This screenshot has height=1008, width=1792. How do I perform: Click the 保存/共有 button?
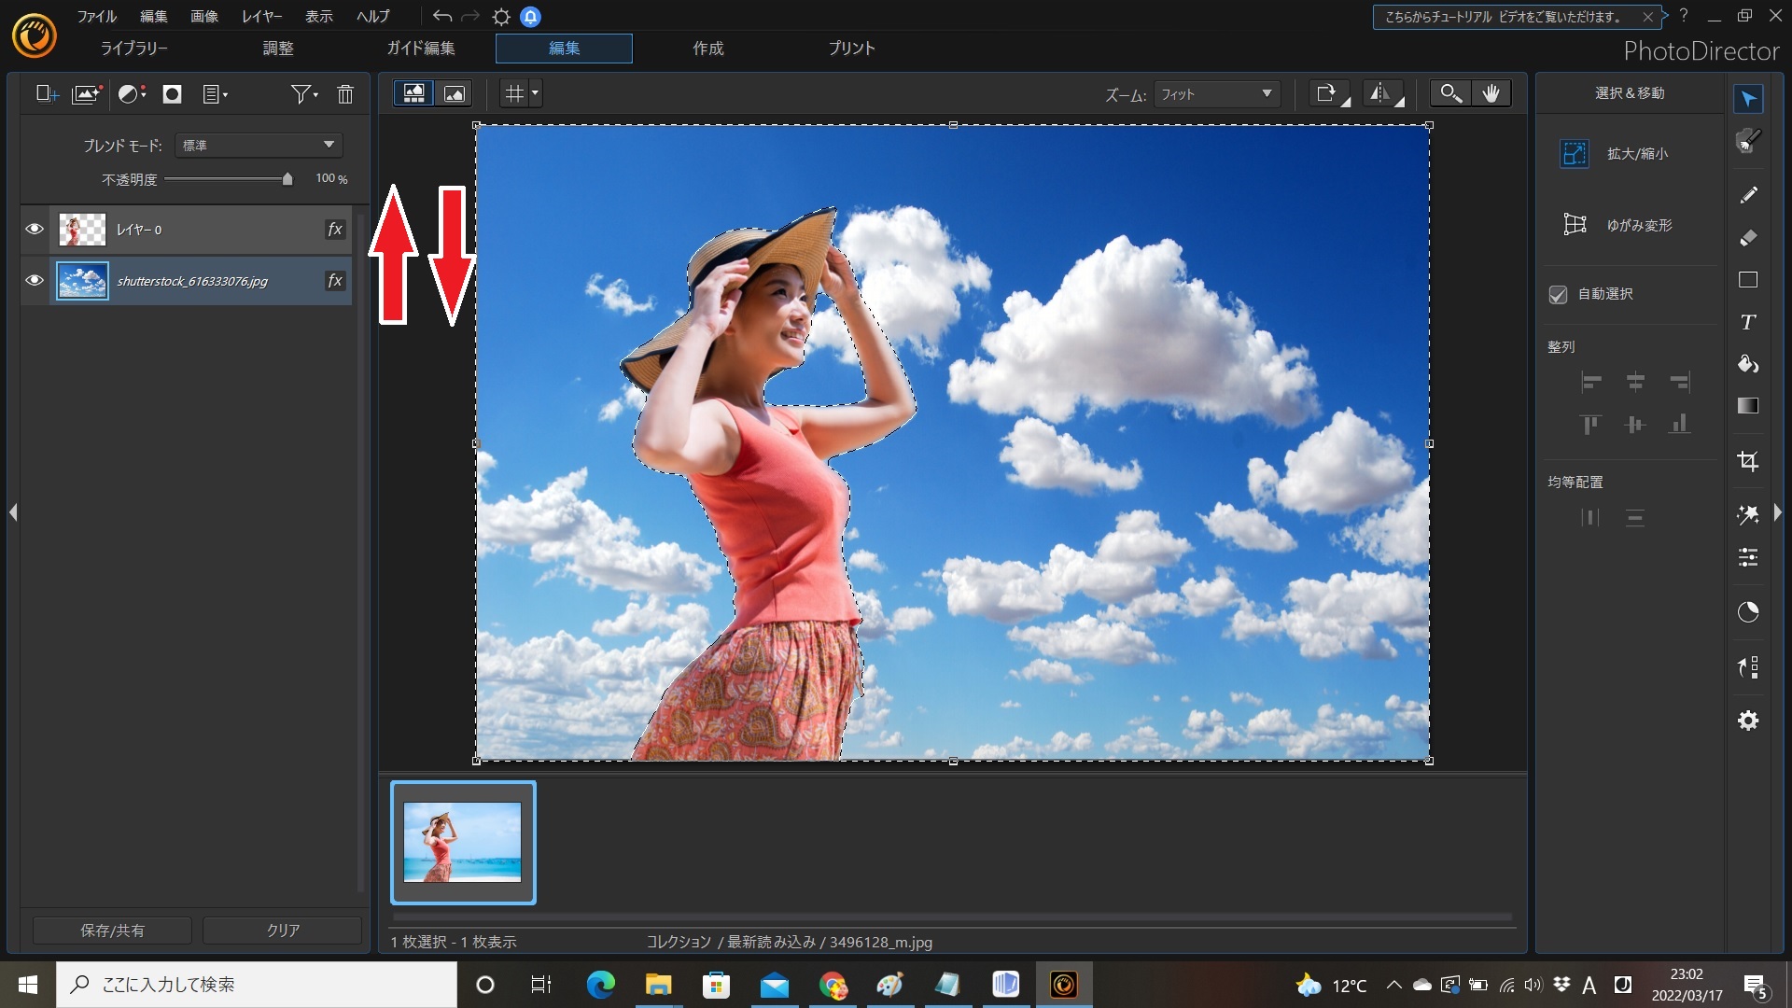click(x=112, y=931)
